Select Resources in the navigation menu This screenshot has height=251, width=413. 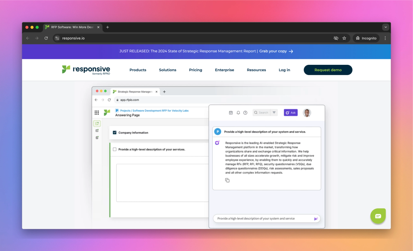point(256,70)
